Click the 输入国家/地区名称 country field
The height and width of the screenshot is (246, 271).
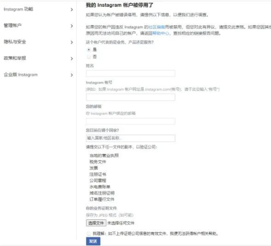pos(130,138)
